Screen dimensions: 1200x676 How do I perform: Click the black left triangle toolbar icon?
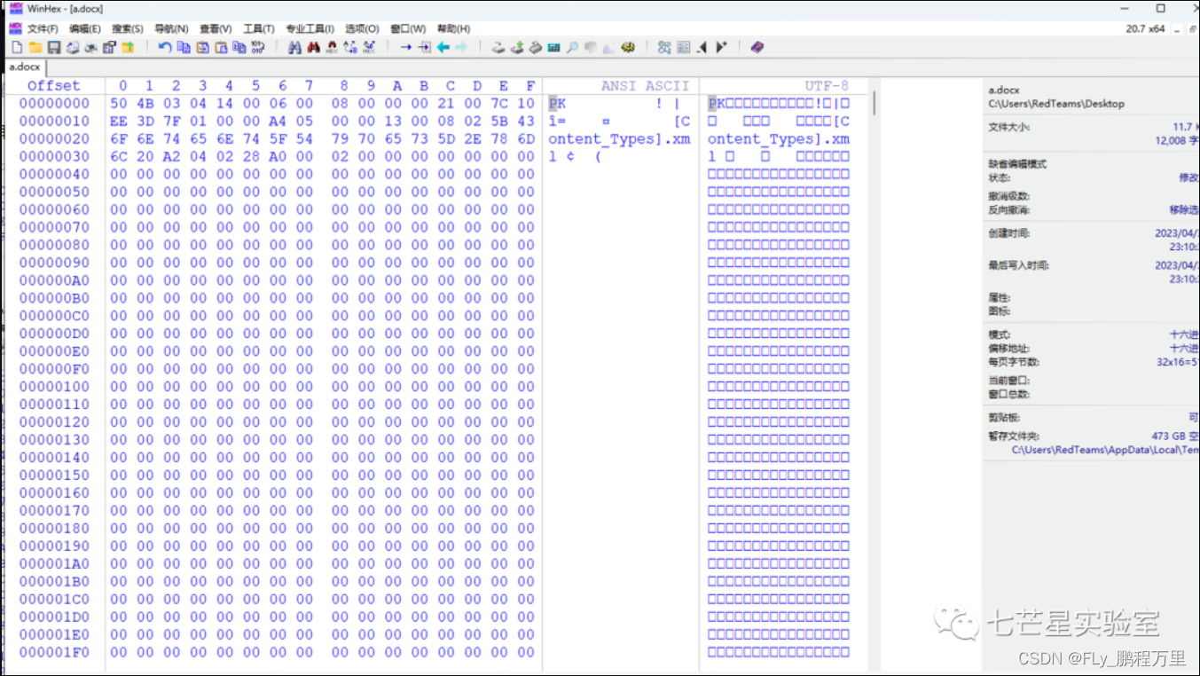tap(702, 47)
